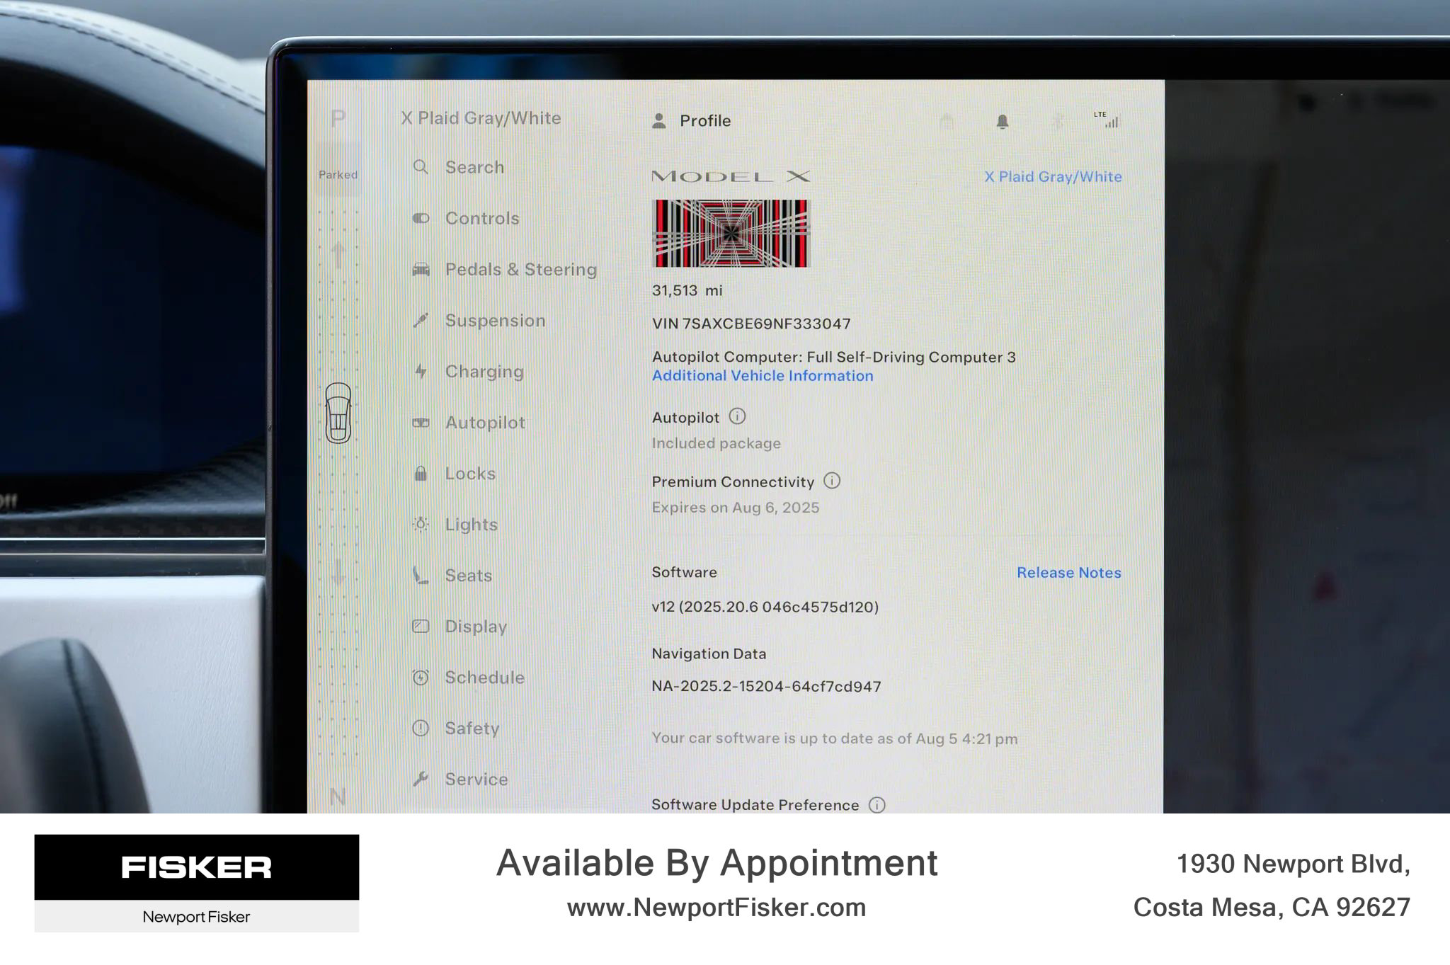The width and height of the screenshot is (1450, 965).
Task: Open the Autopilot settings menu
Action: click(485, 423)
